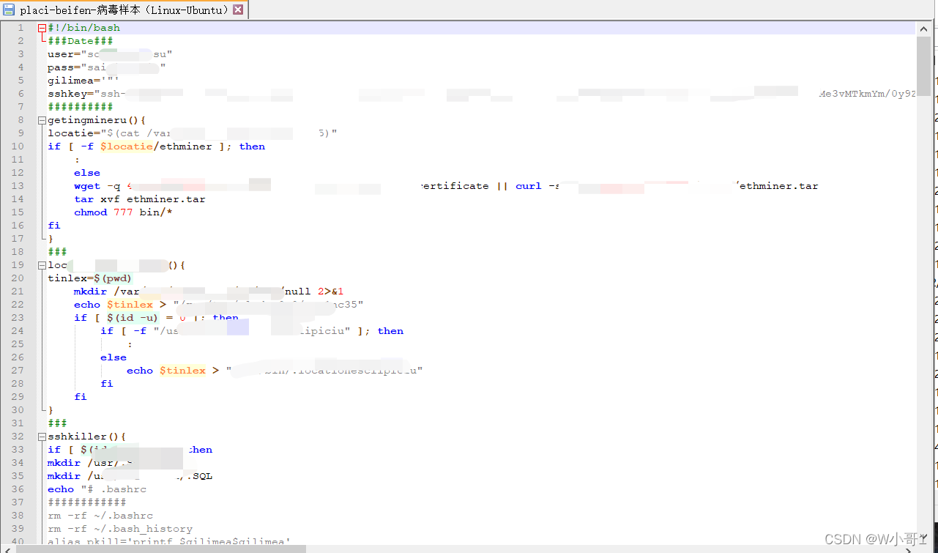Click the '#!/bin/bash' shebang line
This screenshot has height=553, width=938.
coord(83,28)
